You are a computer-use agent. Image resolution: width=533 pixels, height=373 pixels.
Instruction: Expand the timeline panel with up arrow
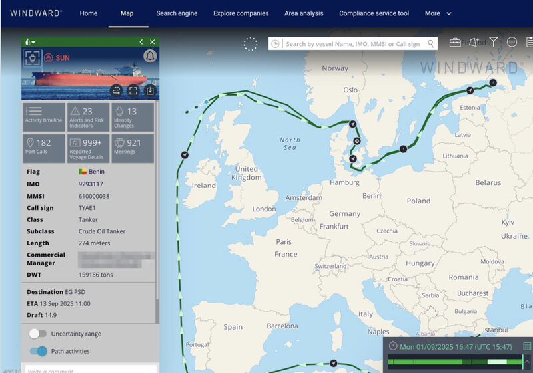(527, 362)
